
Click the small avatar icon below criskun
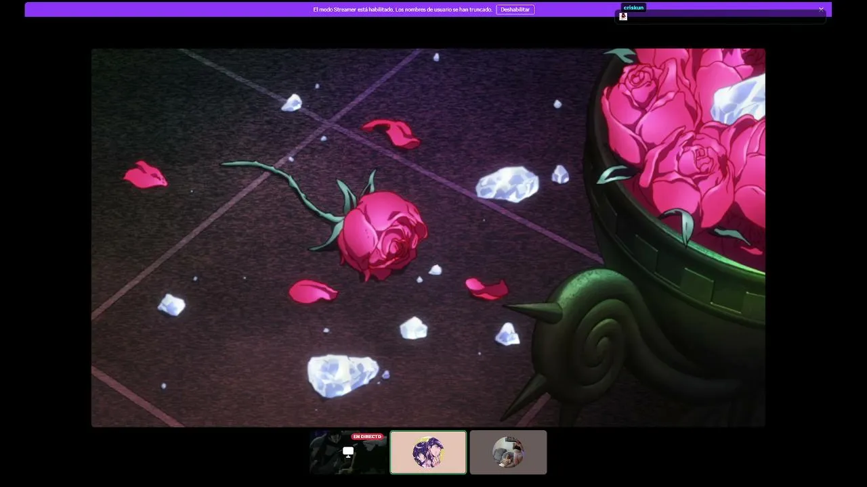point(623,16)
